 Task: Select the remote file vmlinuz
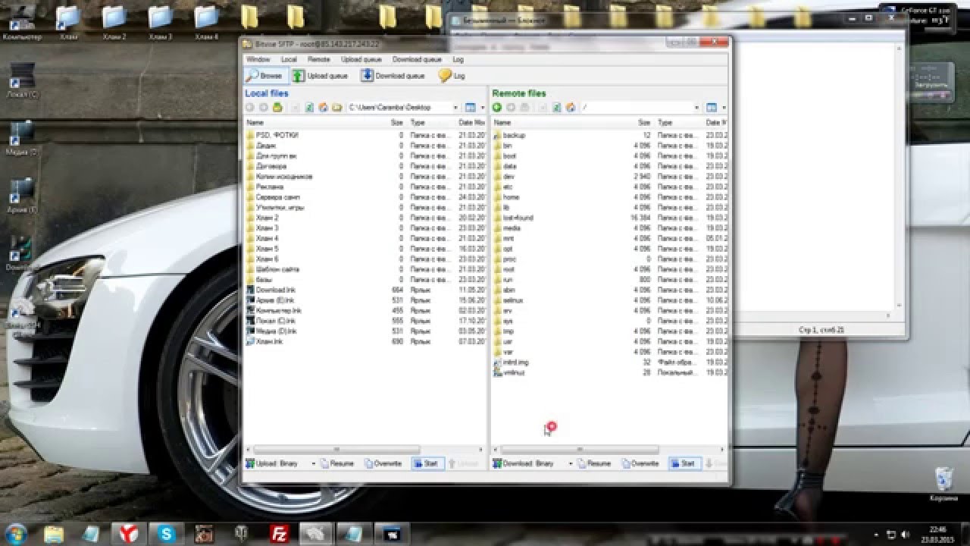(x=514, y=372)
